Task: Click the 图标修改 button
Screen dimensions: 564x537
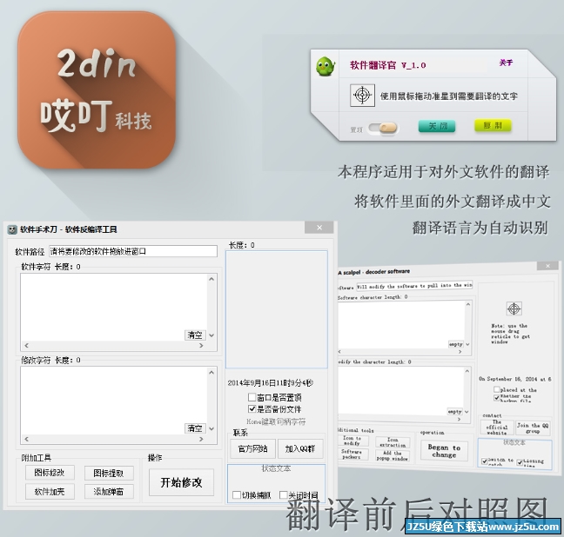Action: tap(50, 473)
